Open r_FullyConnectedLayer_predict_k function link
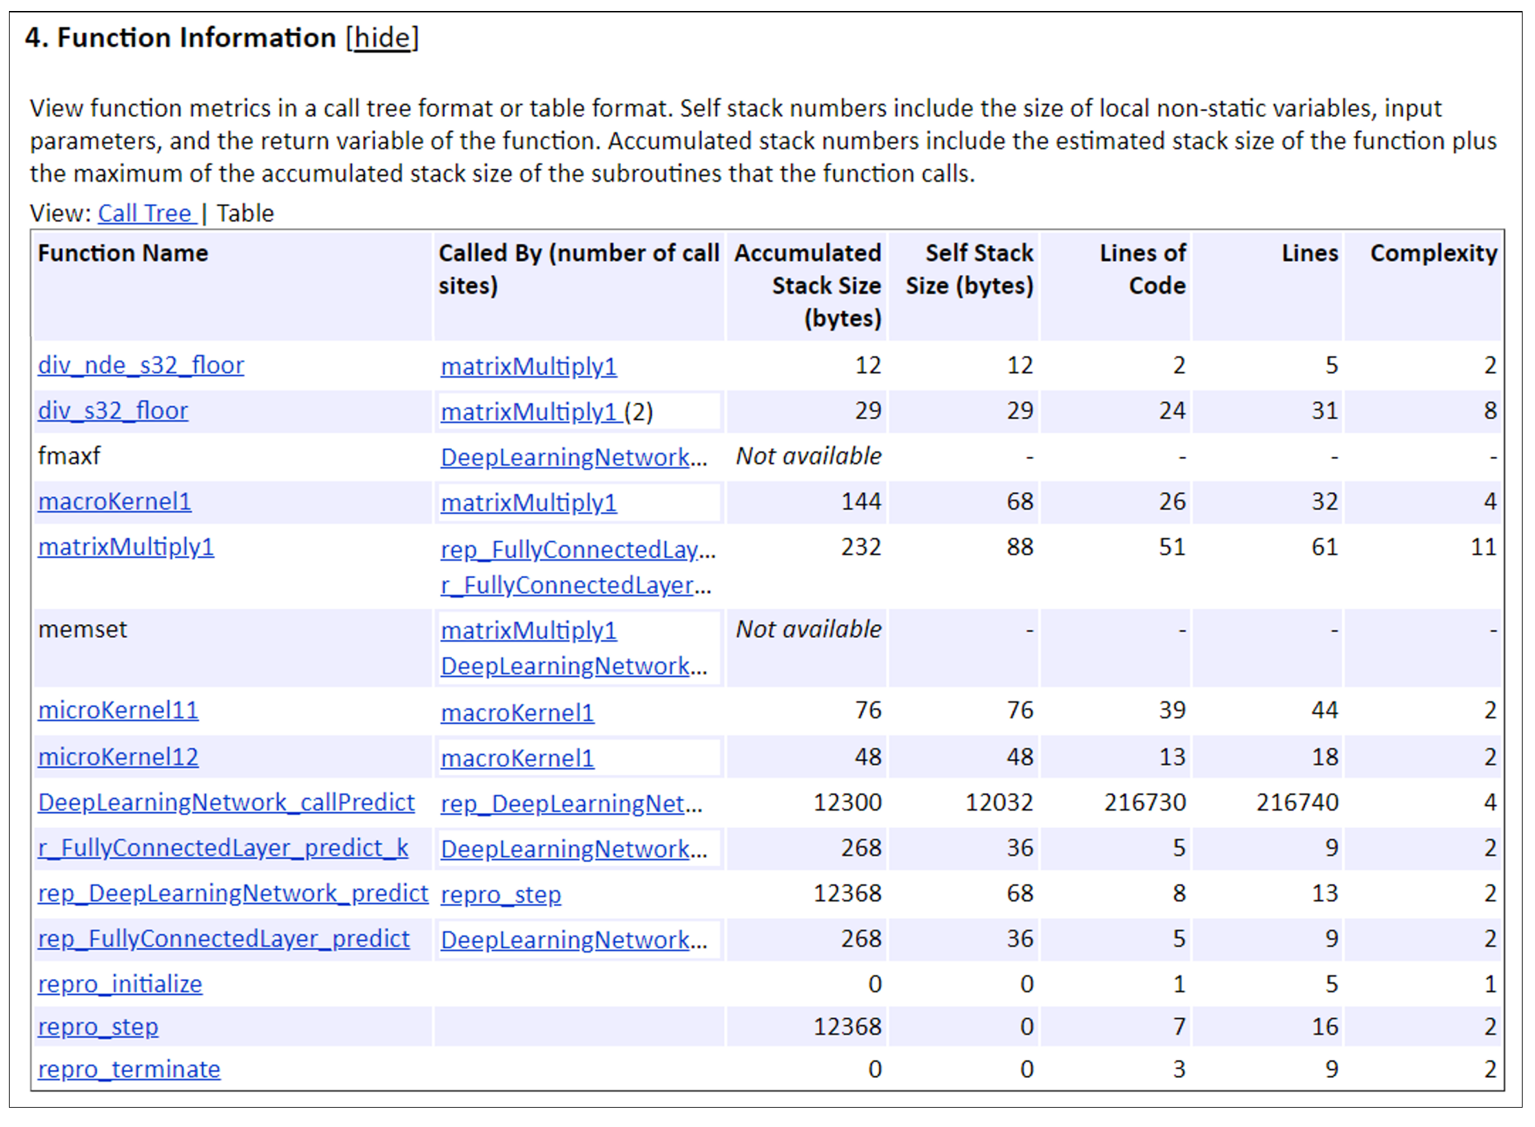 tap(223, 848)
